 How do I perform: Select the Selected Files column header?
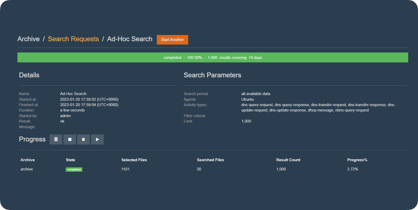pos(134,160)
